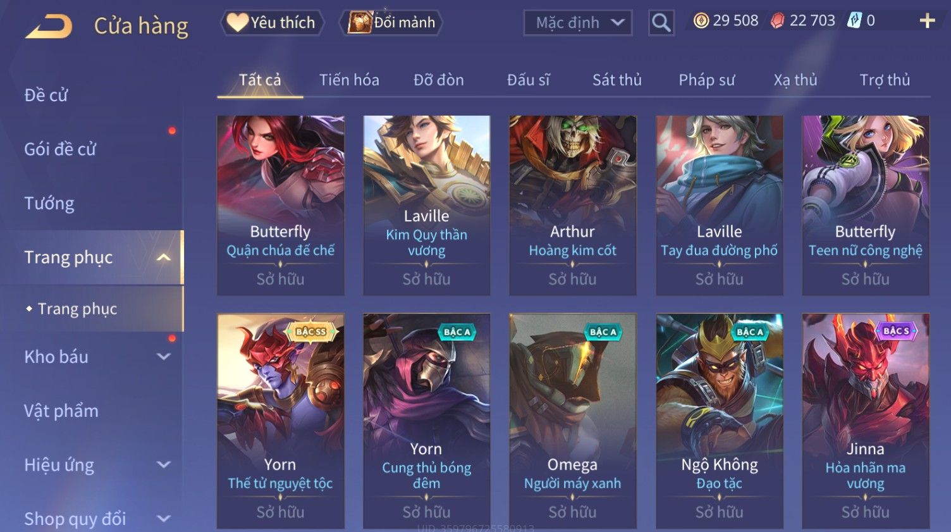This screenshot has height=532, width=951.
Task: Switch to the Pháp sư tab
Action: coord(706,80)
